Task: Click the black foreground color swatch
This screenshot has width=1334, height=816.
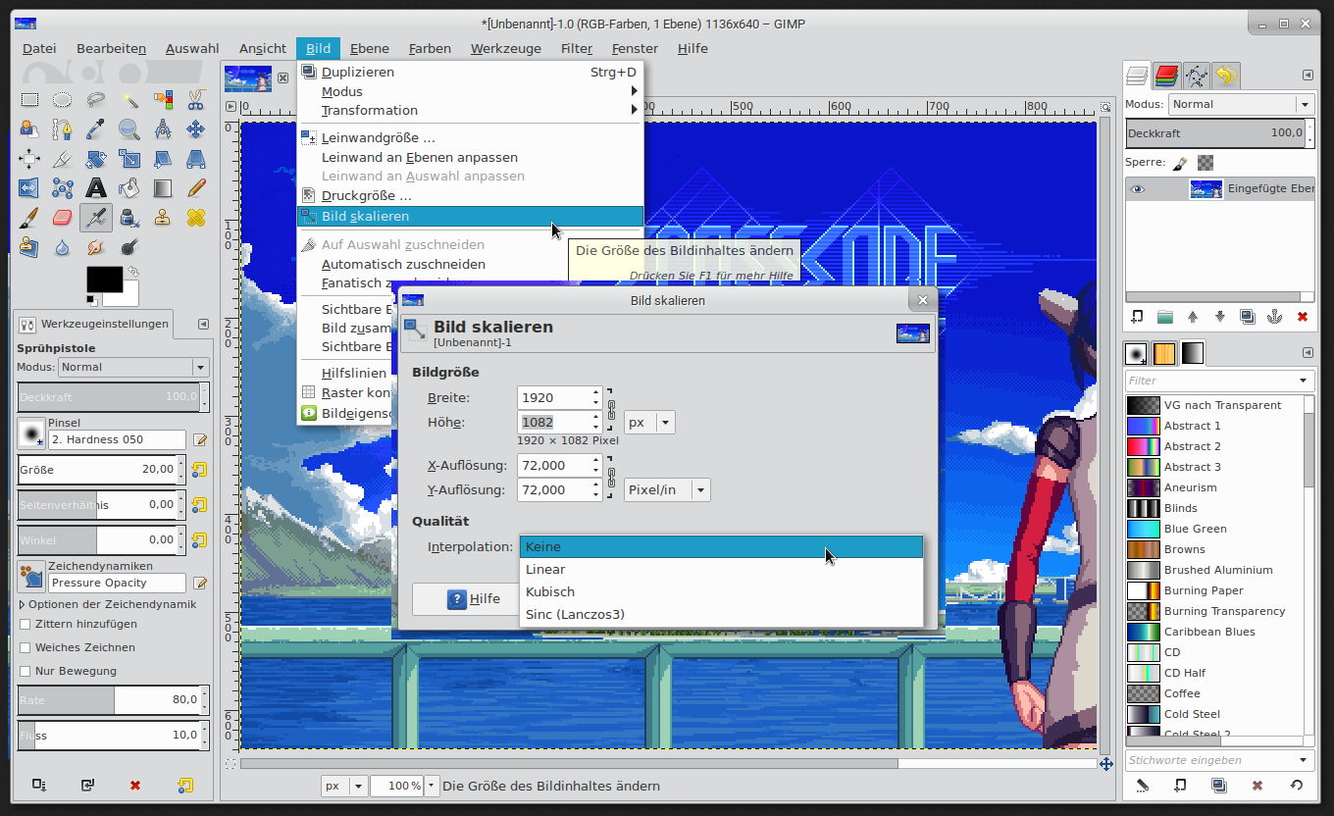Action: [104, 279]
